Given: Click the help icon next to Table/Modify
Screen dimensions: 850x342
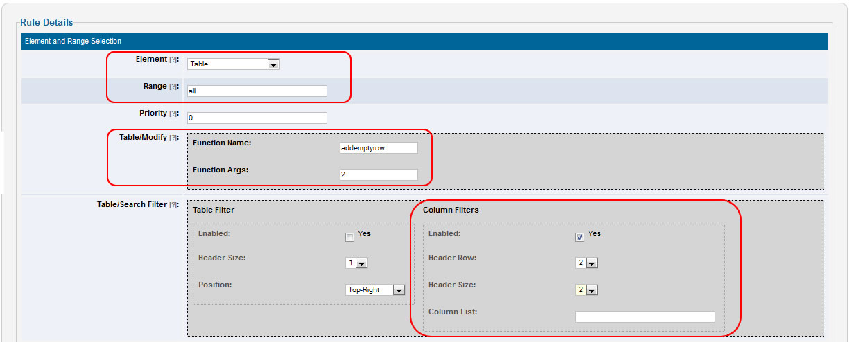Looking at the screenshot, I should [173, 138].
